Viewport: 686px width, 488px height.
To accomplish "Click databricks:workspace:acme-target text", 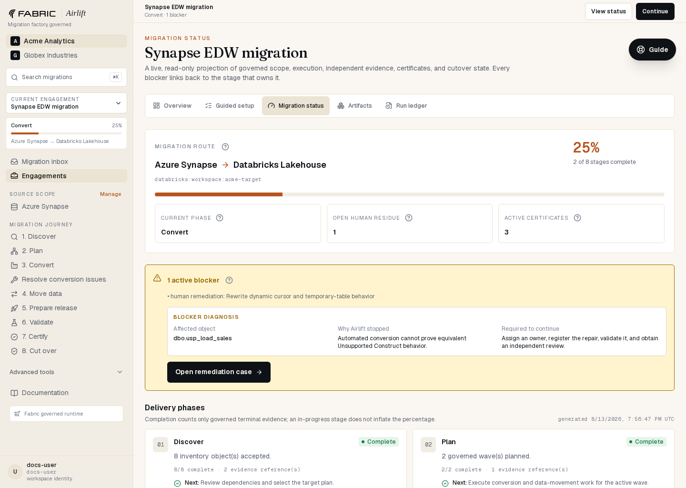I will point(208,180).
